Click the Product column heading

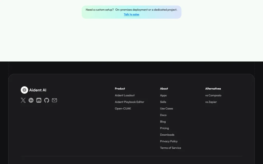(x=120, y=88)
